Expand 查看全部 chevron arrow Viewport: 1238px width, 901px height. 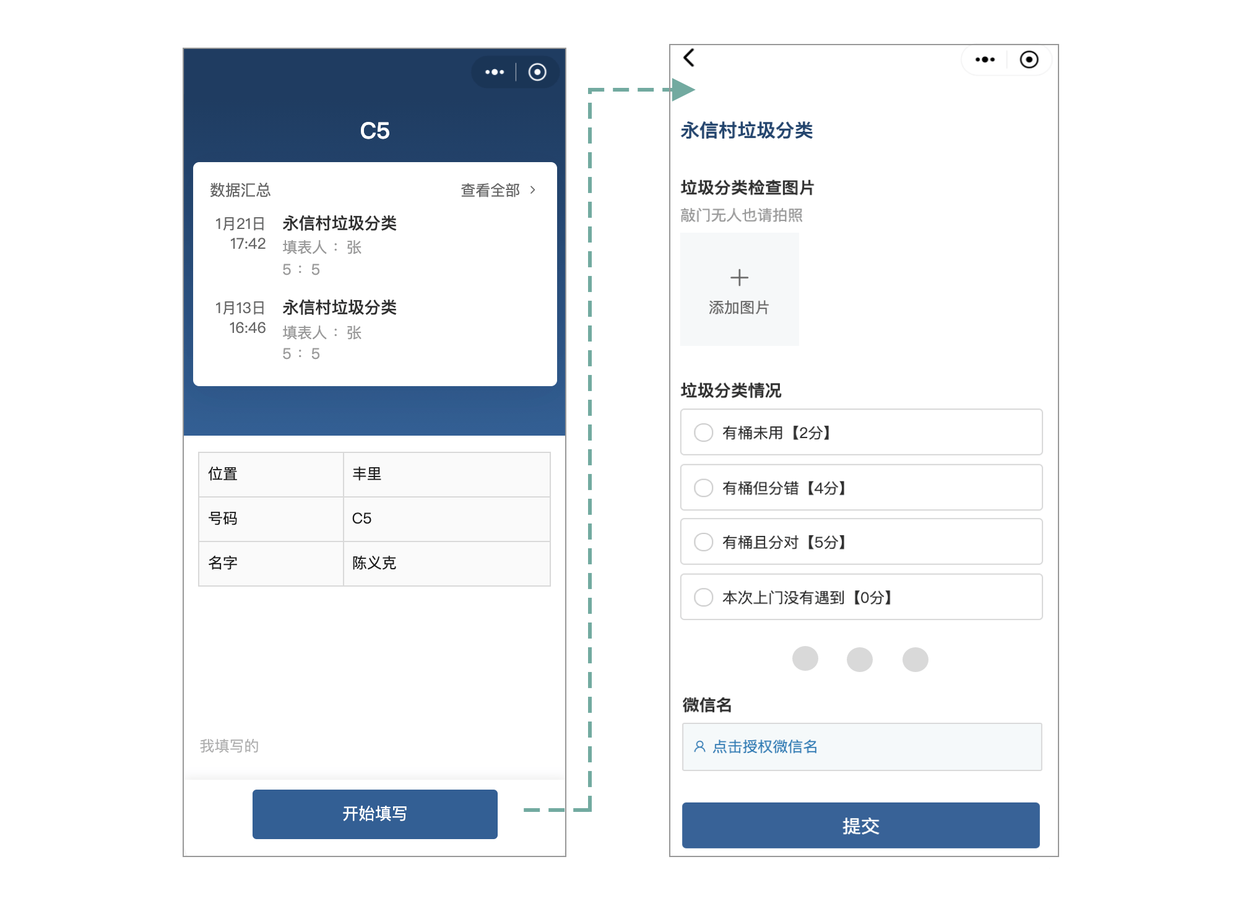pyautogui.click(x=532, y=190)
